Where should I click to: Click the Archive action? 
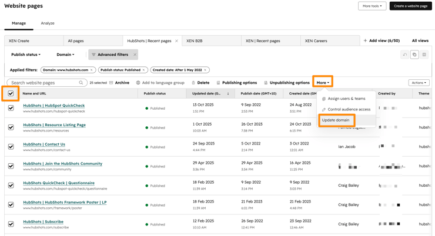coord(119,83)
